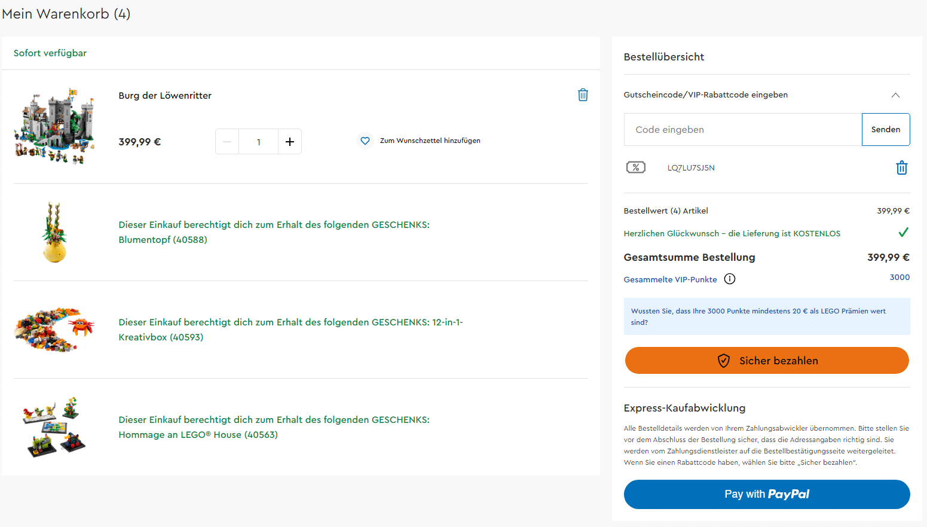Viewport: 927px width, 527px height.
Task: Click the 3000 Punkte info banner
Action: 767,316
